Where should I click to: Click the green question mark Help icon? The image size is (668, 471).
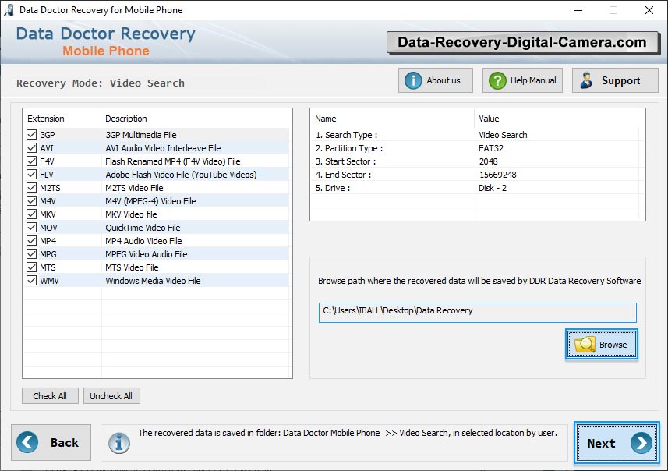(x=497, y=80)
